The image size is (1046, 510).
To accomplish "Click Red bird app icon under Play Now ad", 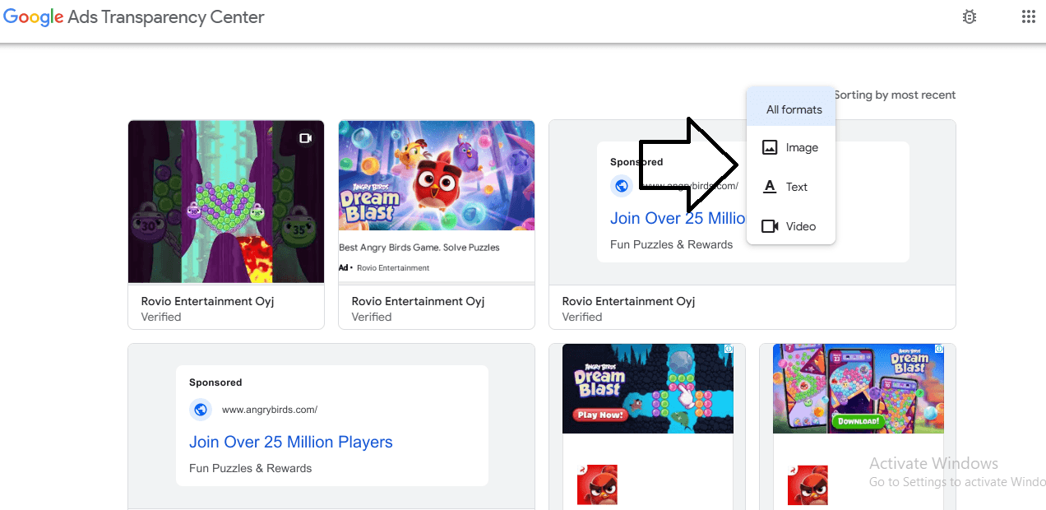I will (x=598, y=484).
